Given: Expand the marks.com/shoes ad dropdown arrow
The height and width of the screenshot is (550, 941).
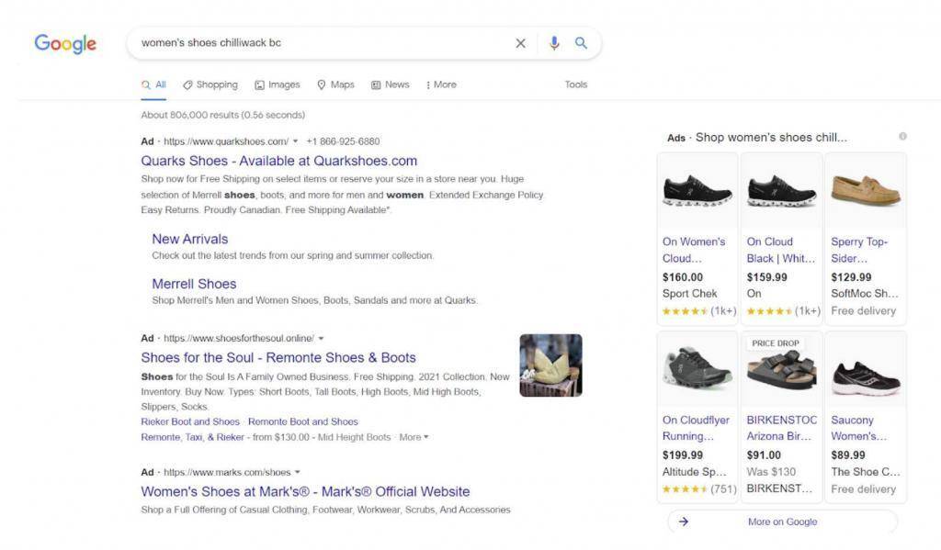Looking at the screenshot, I should click(298, 472).
